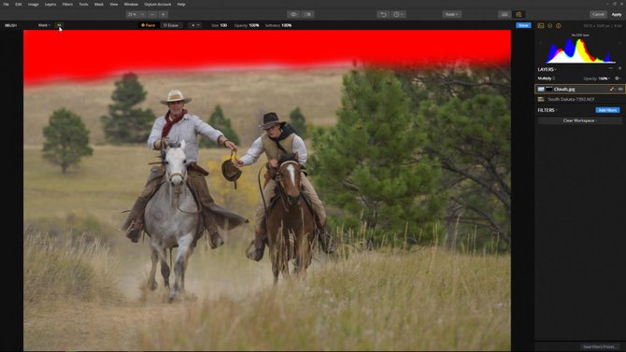The height and width of the screenshot is (352, 626).
Task: Click the BRUSH tool label
Action: click(11, 25)
